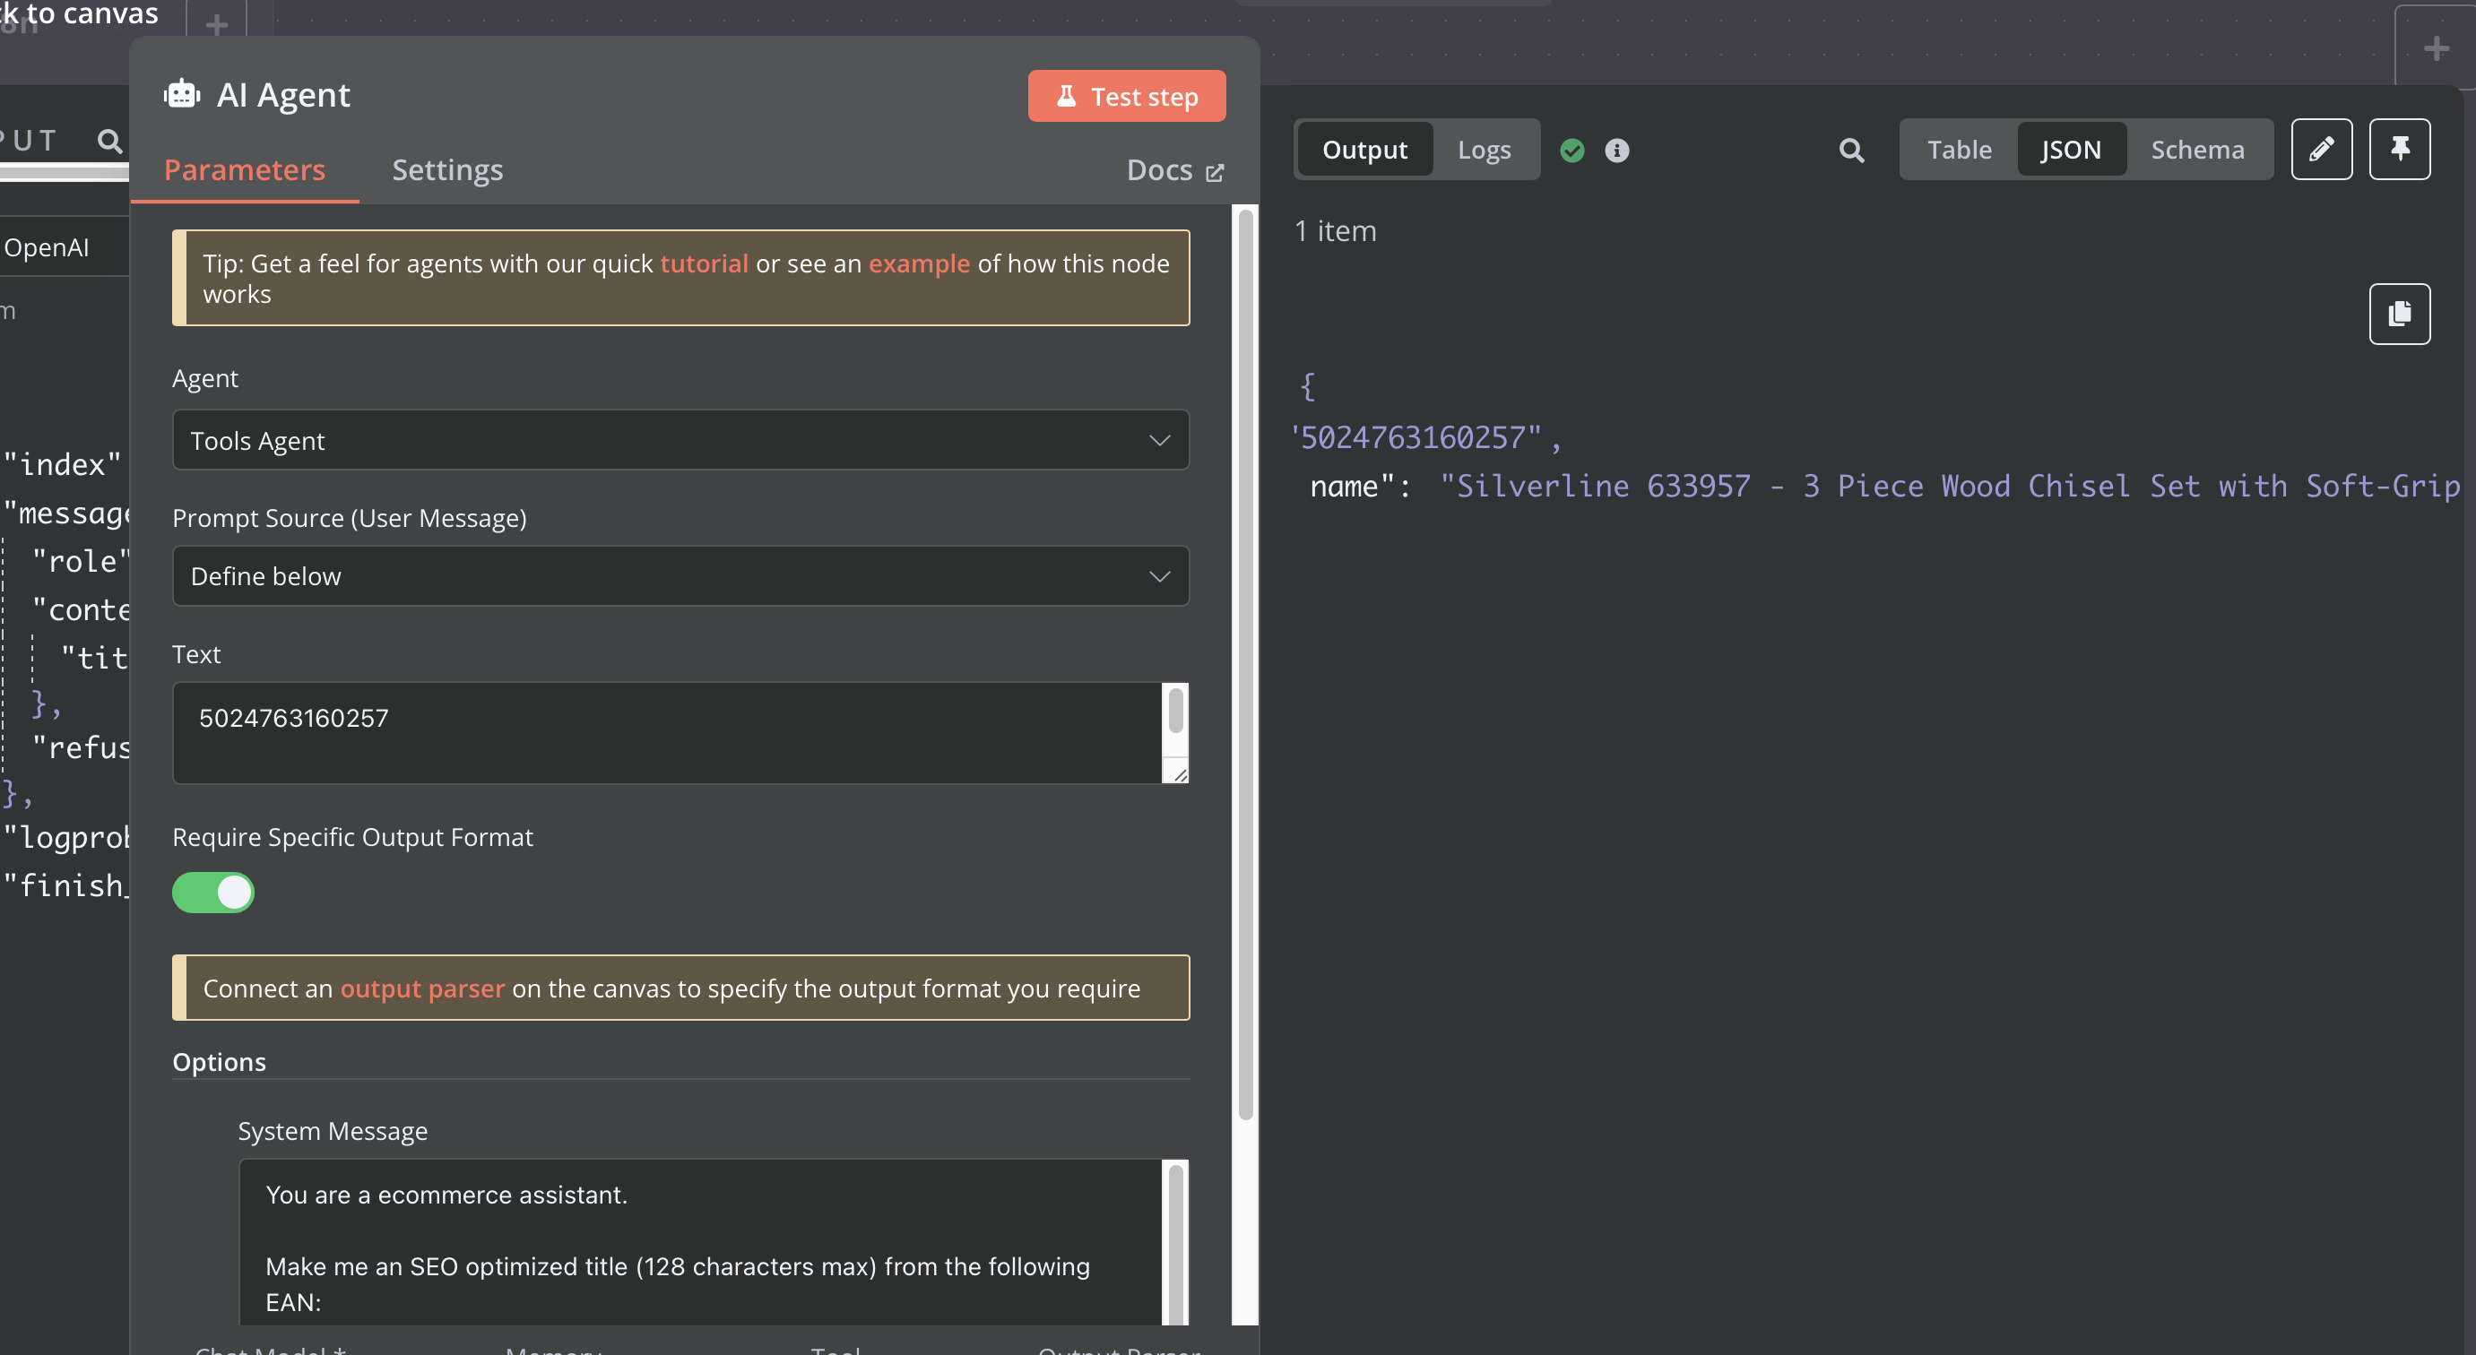Image resolution: width=2476 pixels, height=1355 pixels.
Task: Click the green success checkmark icon
Action: 1571,150
